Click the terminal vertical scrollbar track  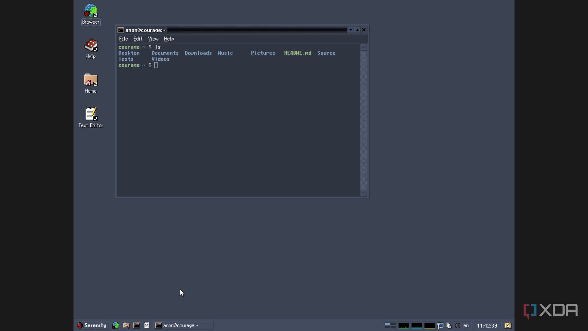[364, 120]
